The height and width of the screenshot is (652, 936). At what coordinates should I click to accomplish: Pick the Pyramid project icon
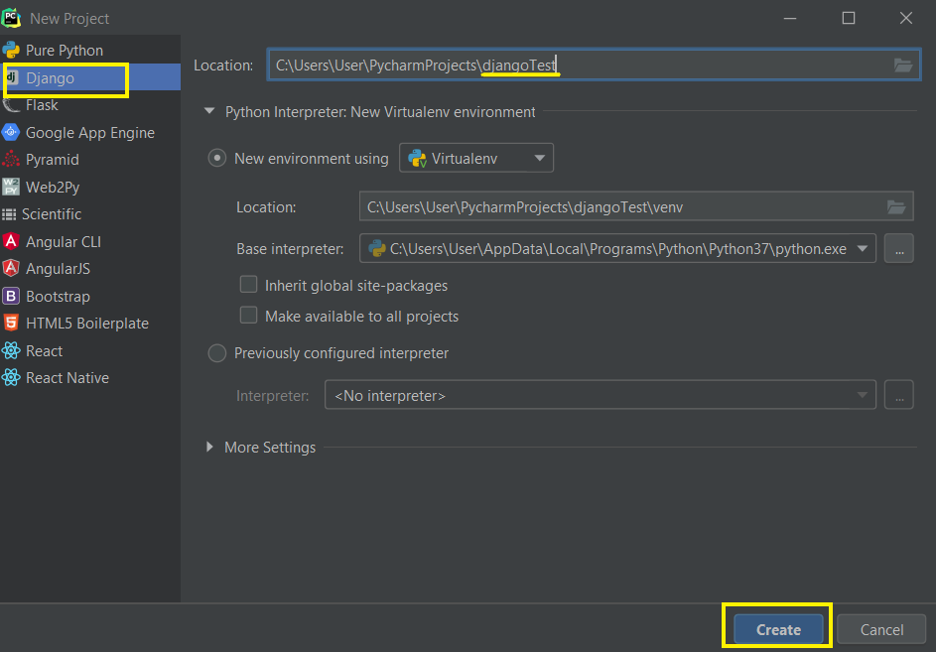[x=11, y=160]
